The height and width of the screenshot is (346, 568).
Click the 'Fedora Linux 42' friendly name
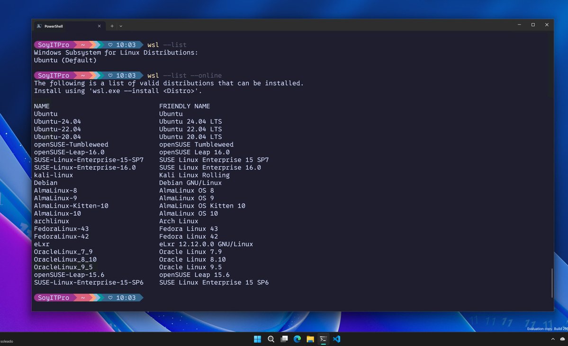[x=189, y=236]
